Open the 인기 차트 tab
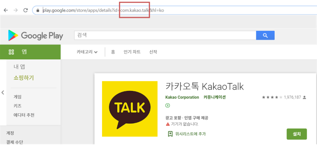This screenshot has height=147, width=317. coord(132,52)
